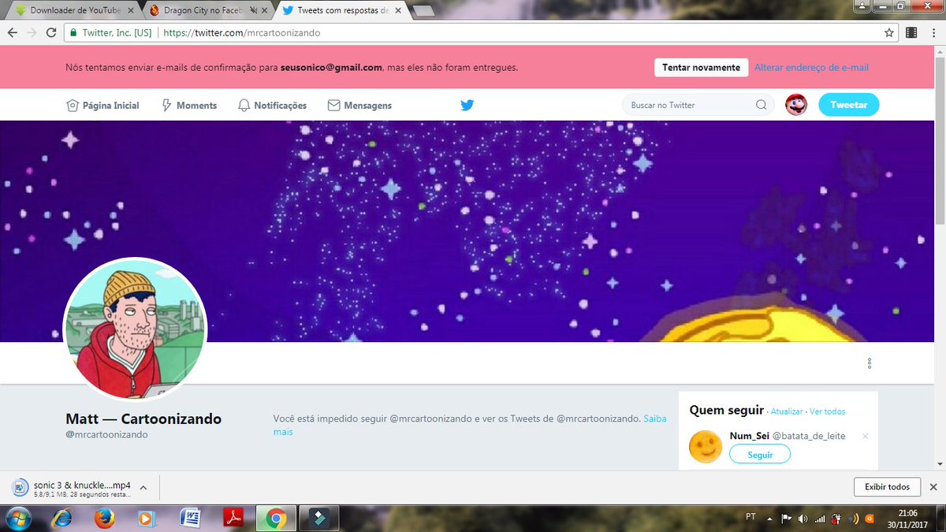Screen dimensions: 946x532
Task: Follow Num_Sei with the Seguir button
Action: point(760,455)
